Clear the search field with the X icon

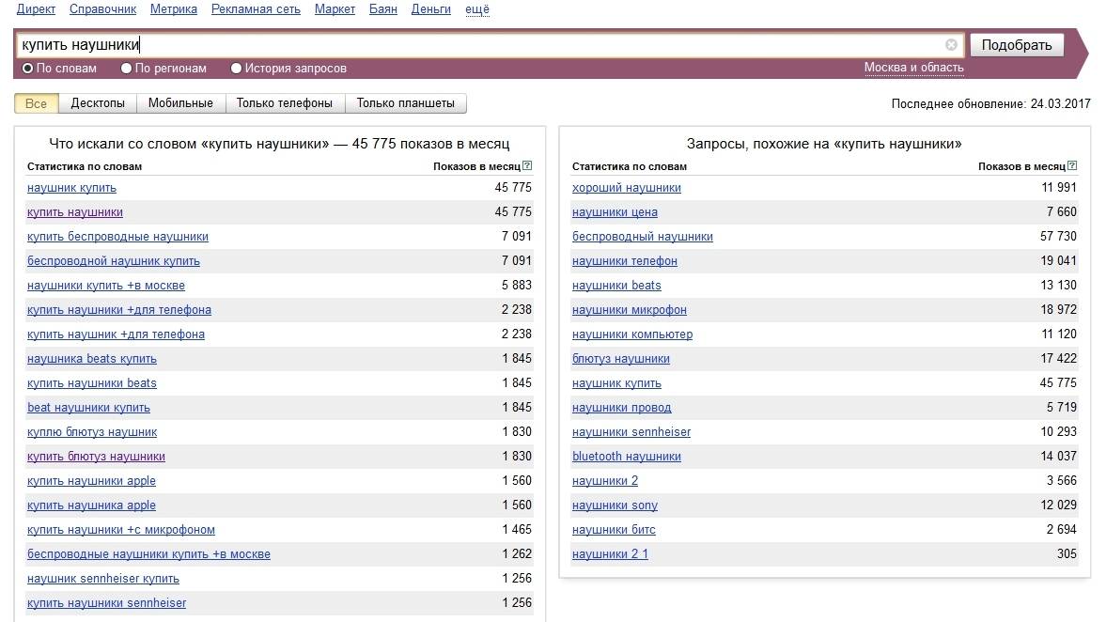pos(951,45)
